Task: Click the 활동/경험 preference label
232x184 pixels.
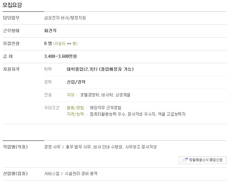Action: pos(75,108)
